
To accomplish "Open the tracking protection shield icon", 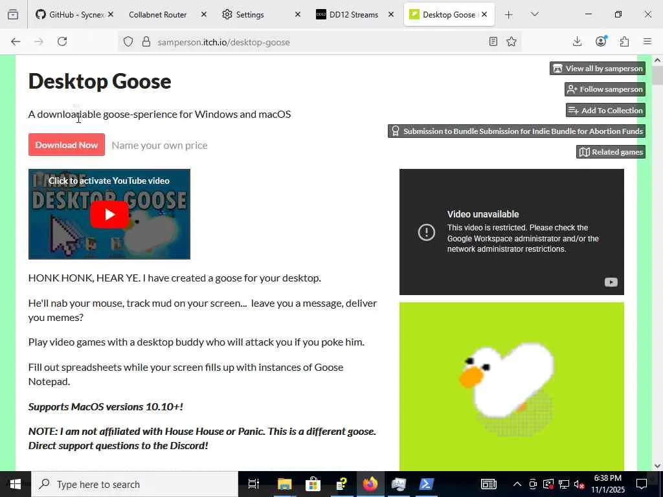I will tap(128, 41).
